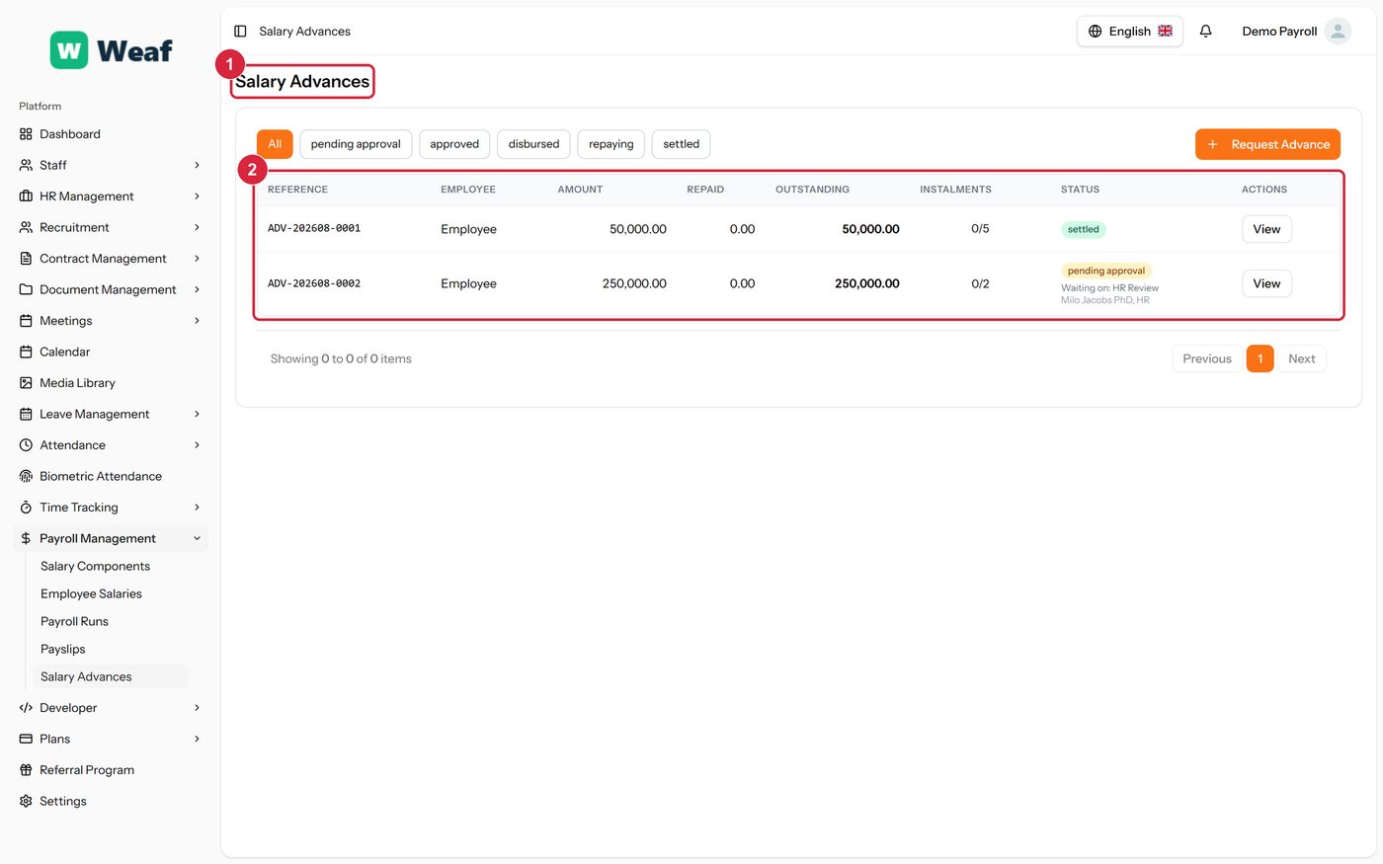Open Salary Components page

pyautogui.click(x=95, y=566)
